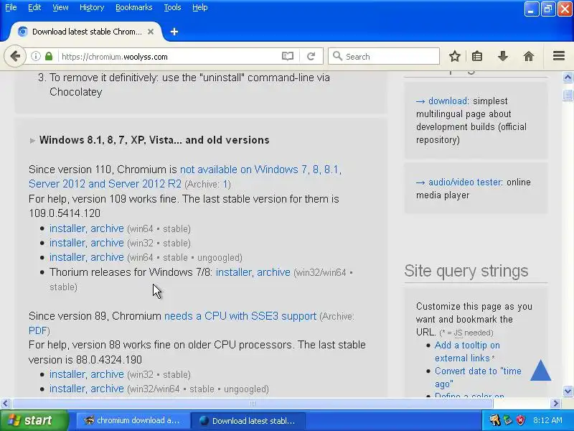Click the horizontal scrollbar left arrow
Image resolution: width=574 pixels, height=431 pixels.
pyautogui.click(x=5, y=404)
